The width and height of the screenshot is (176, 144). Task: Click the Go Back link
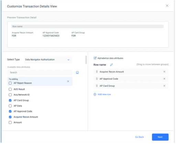(x=139, y=137)
